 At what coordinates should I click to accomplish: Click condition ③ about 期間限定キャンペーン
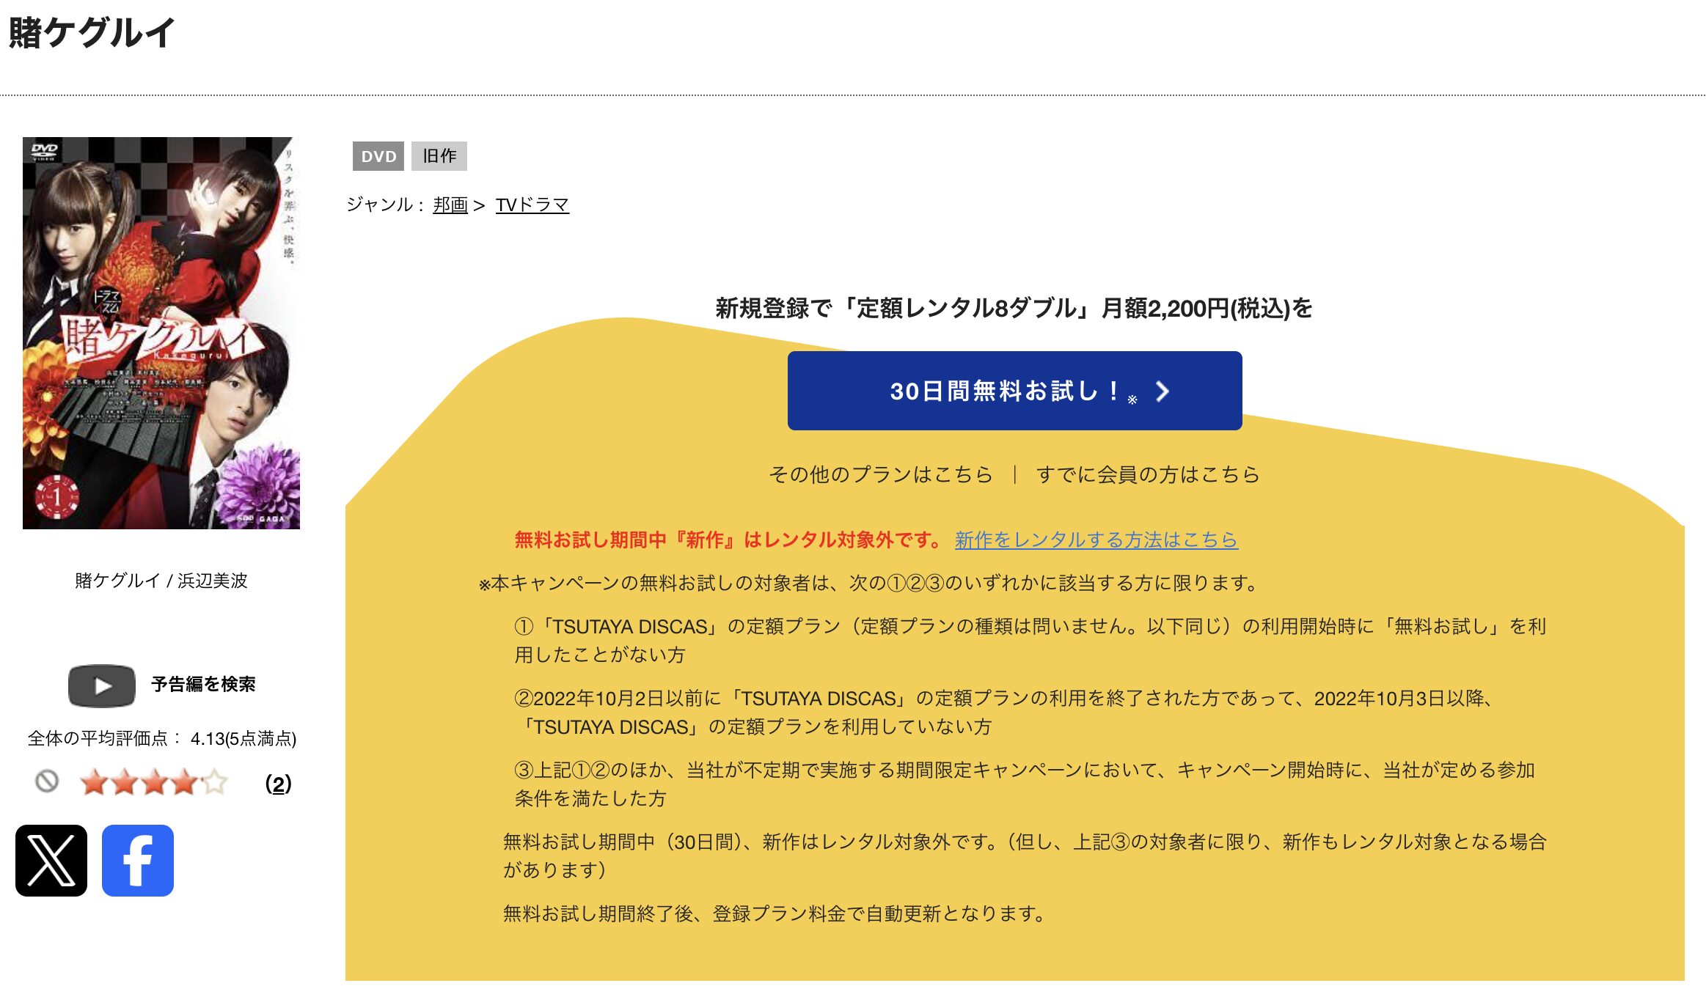coord(1025,784)
